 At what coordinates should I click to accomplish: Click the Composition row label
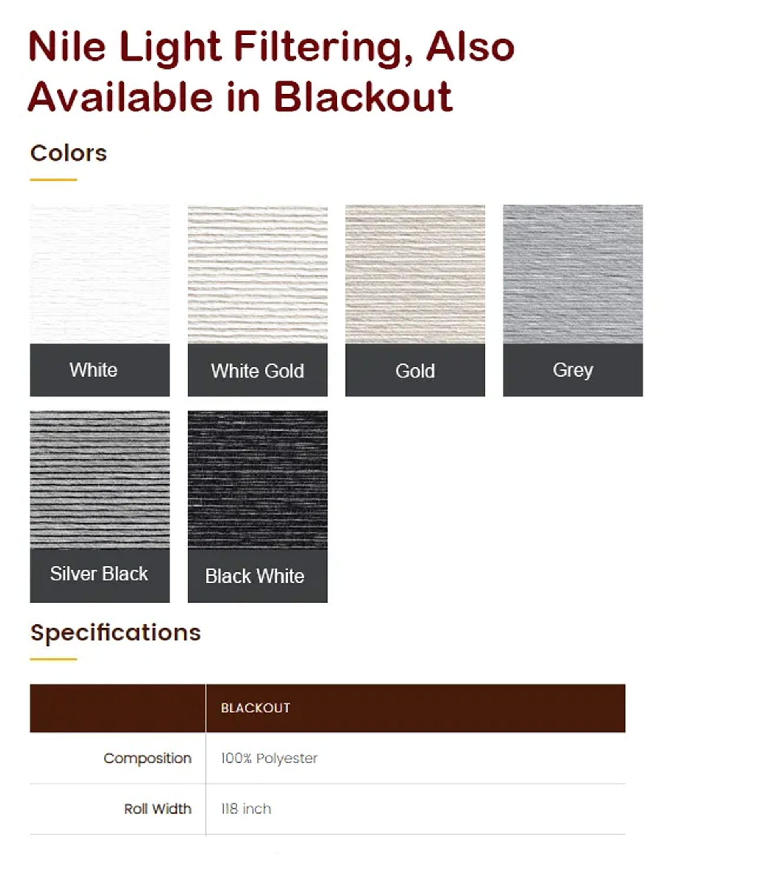point(147,759)
